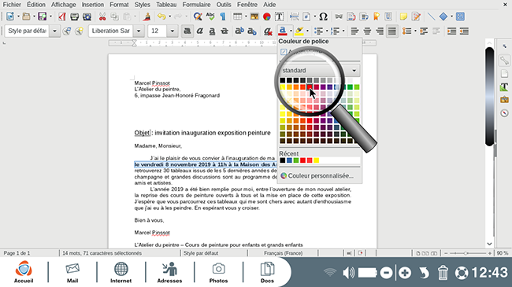Click the Save document icon
The height and width of the screenshot is (287, 512).
tap(42, 17)
